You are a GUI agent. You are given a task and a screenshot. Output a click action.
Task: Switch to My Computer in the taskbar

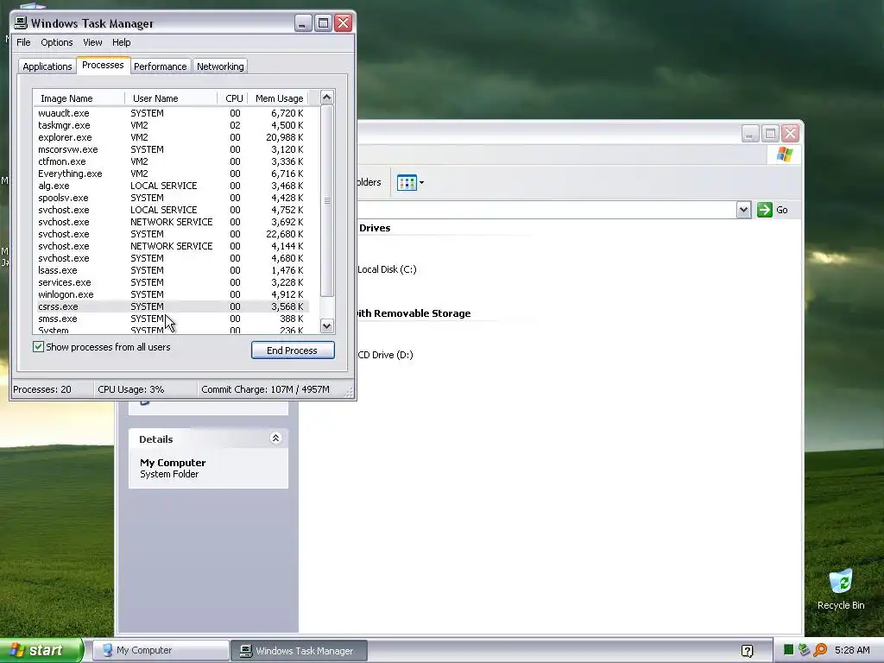(x=161, y=651)
